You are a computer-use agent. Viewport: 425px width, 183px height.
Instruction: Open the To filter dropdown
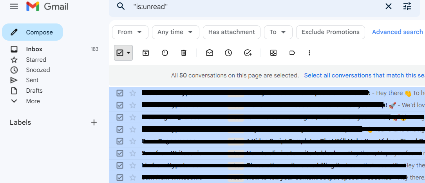278,32
